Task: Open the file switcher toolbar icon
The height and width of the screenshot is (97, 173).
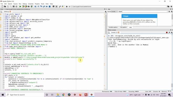Action: 14,6
